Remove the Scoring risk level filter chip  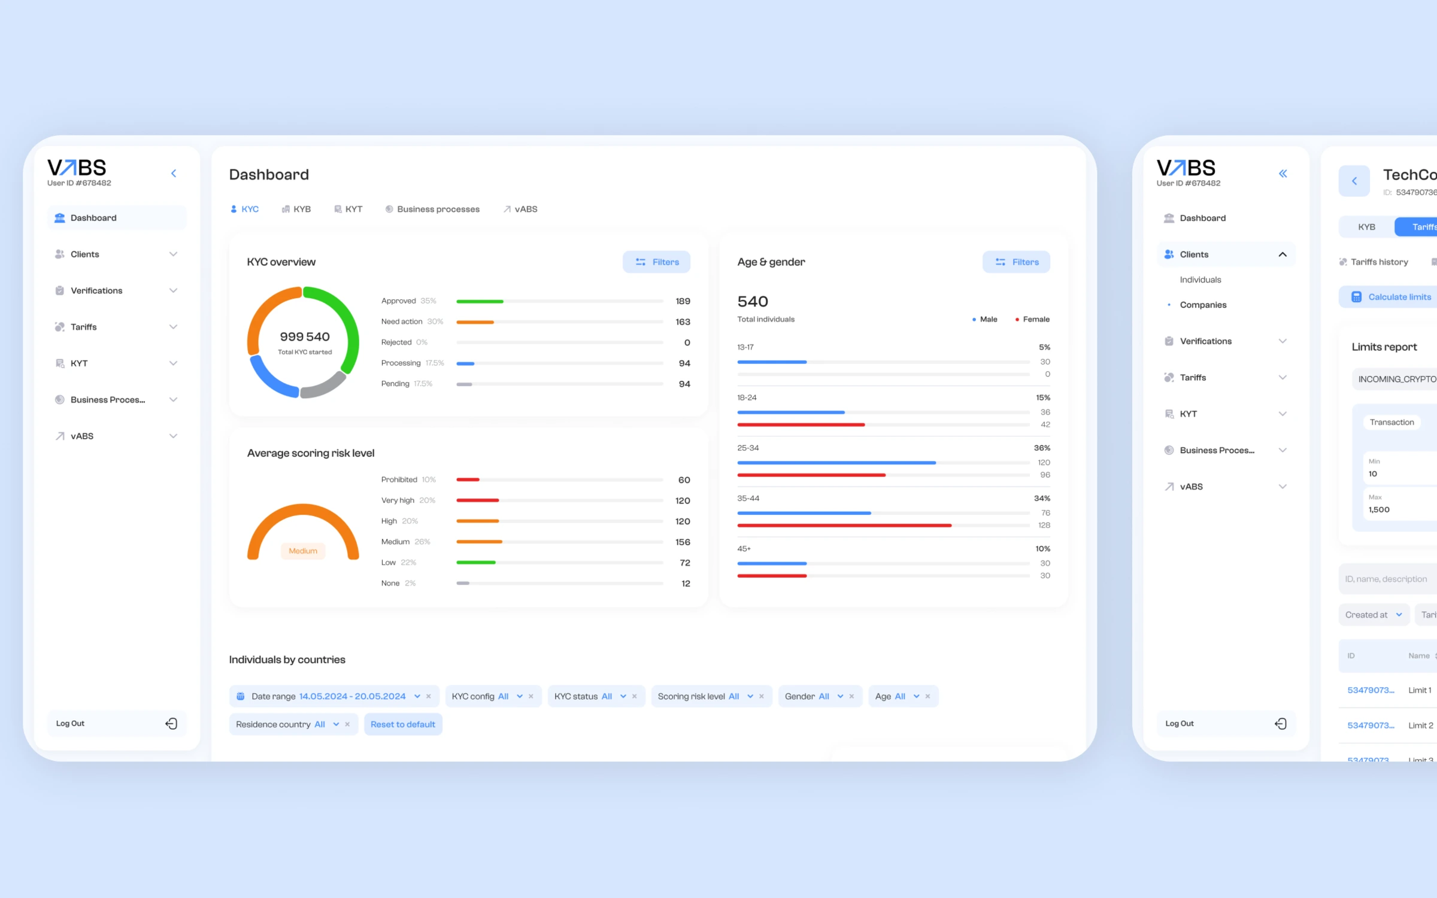762,696
